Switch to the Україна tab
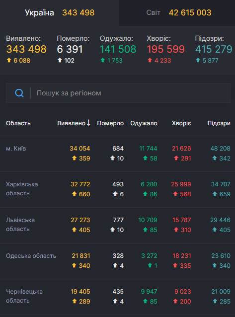The height and width of the screenshot is (317, 235). [x=60, y=13]
